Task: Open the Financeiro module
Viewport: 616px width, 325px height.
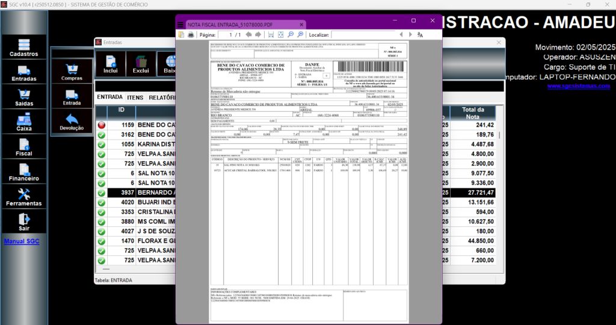Action: [x=24, y=172]
